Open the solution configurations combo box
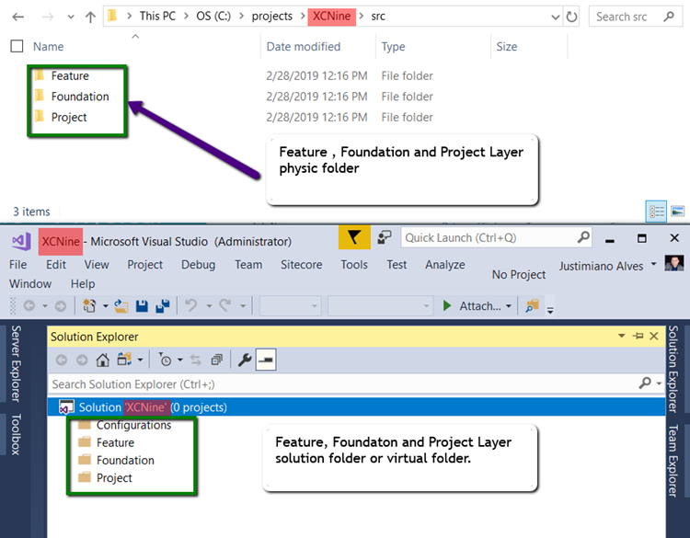Image resolution: width=690 pixels, height=538 pixels. pos(290,305)
